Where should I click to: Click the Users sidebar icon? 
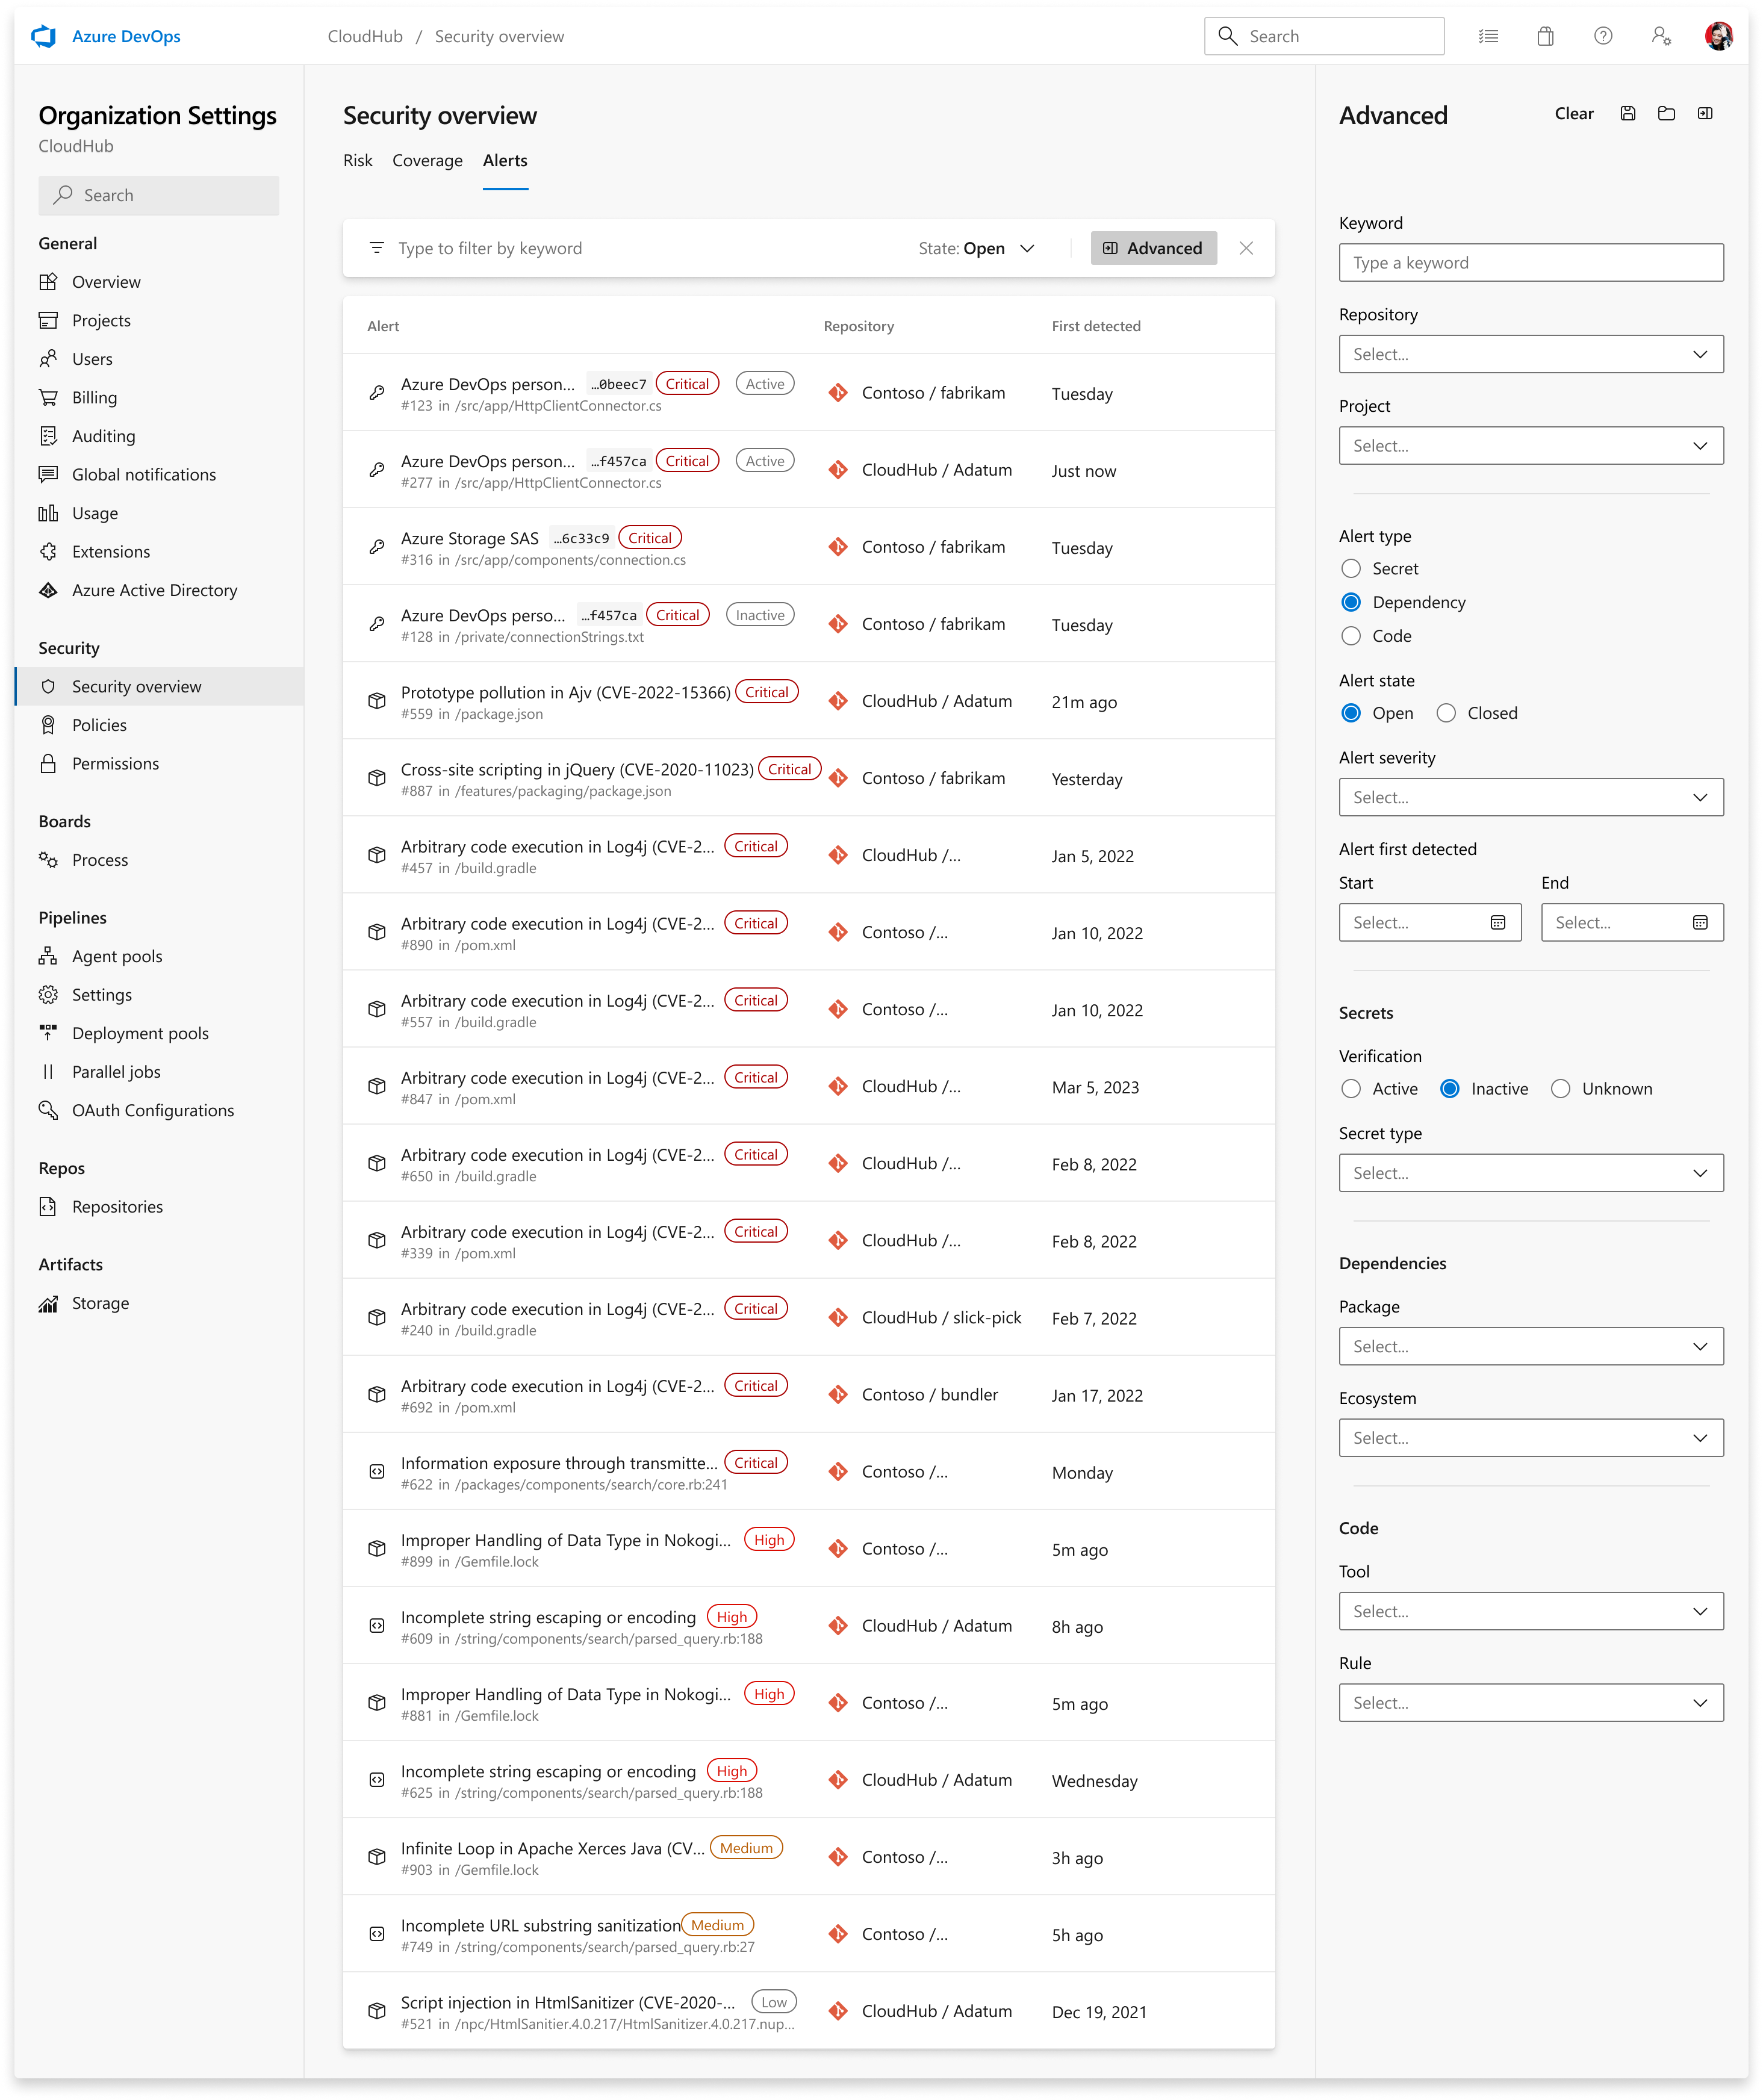click(x=48, y=359)
